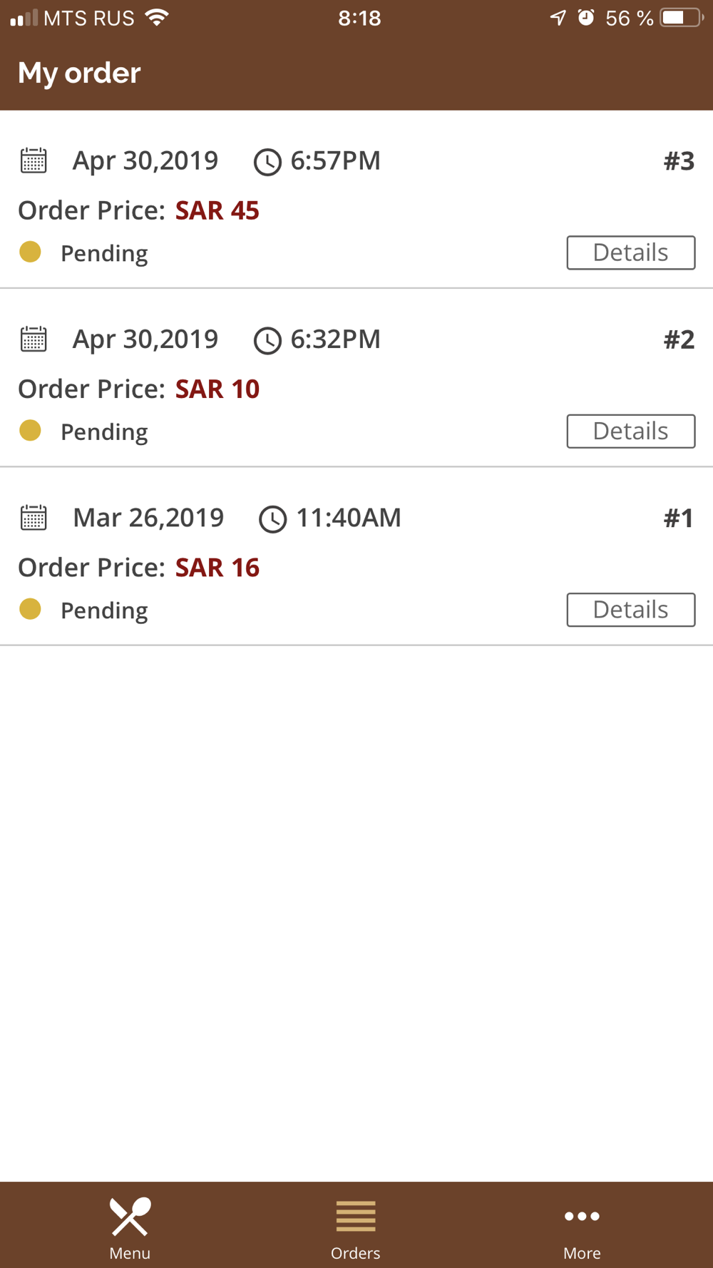This screenshot has height=1268, width=713.
Task: View Details for order #3
Action: 630,252
